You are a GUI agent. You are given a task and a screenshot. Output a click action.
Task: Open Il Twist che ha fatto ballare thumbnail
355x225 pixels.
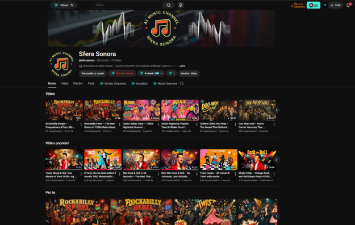coord(103,160)
